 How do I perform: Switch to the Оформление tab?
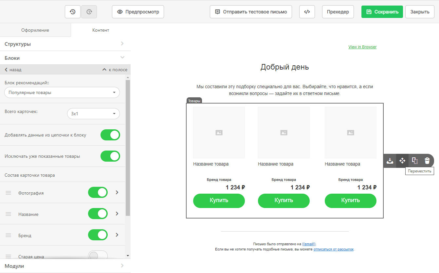point(35,30)
